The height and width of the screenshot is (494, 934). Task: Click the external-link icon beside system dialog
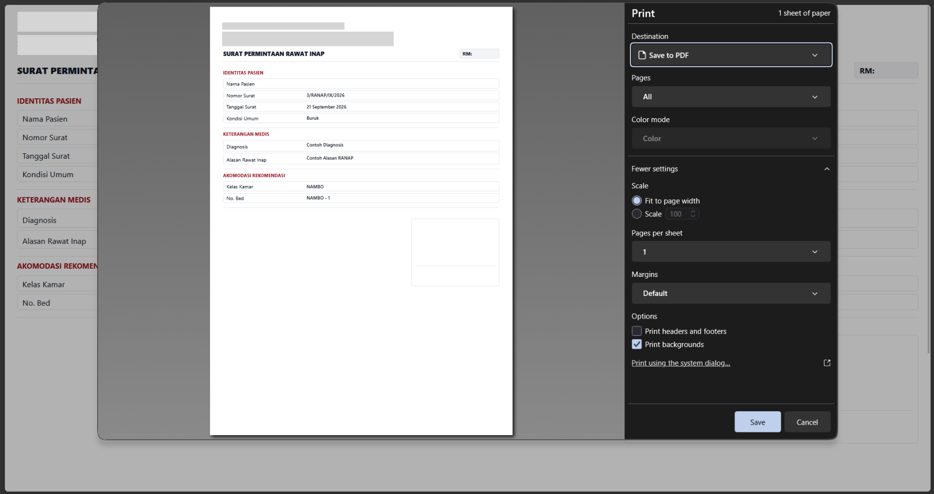coord(827,362)
